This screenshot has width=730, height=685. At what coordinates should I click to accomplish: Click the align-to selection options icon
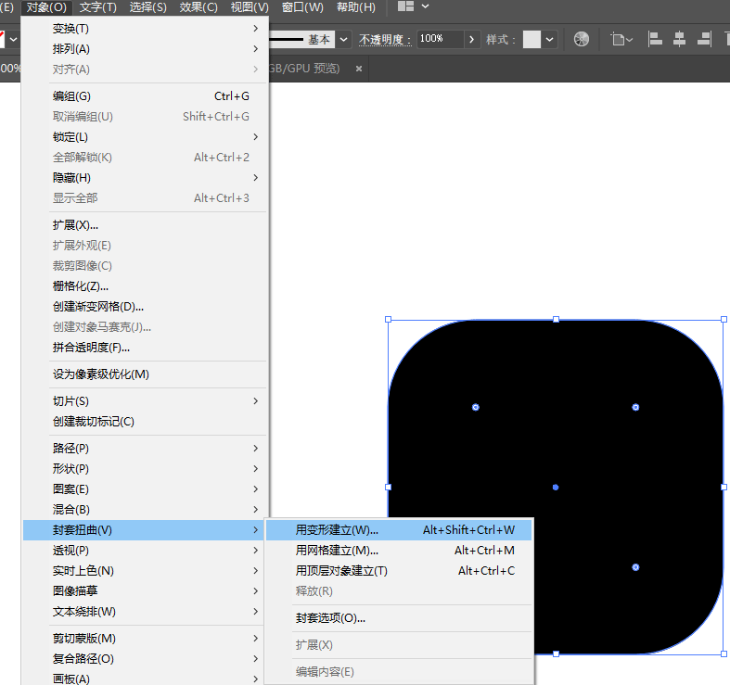pos(621,39)
